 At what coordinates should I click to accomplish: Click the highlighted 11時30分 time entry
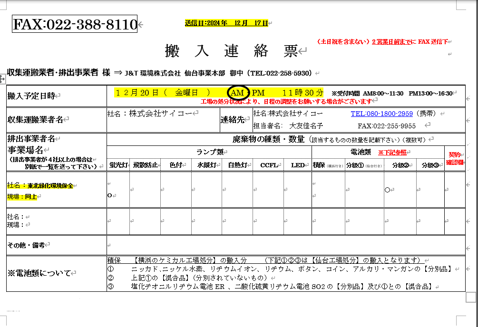tap(302, 92)
